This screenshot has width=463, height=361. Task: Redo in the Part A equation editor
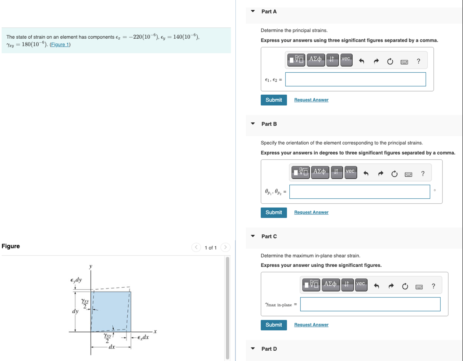(376, 61)
